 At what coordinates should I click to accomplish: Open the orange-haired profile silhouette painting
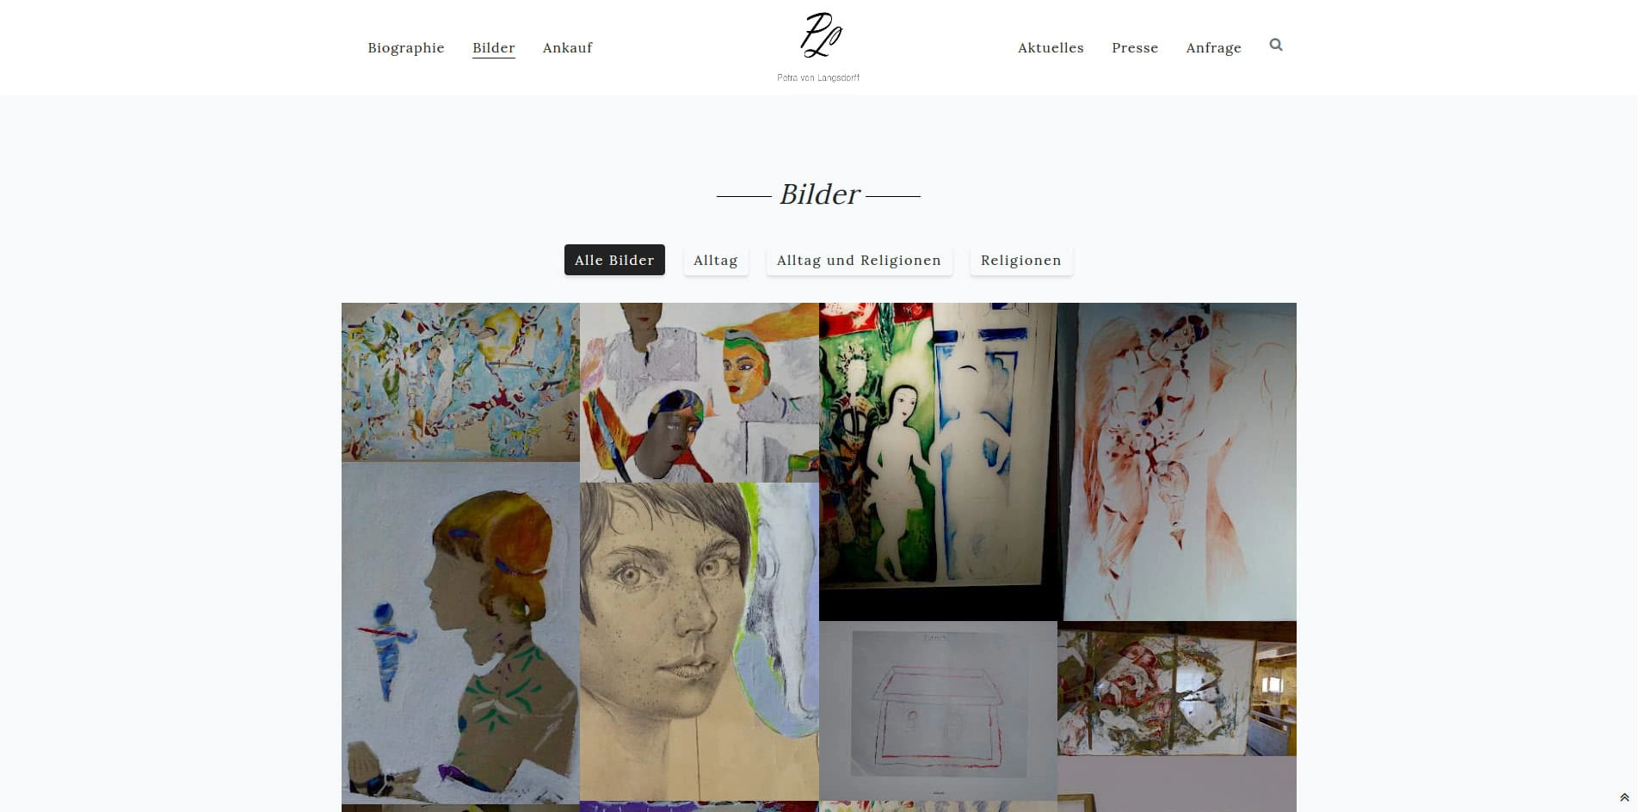pos(460,633)
